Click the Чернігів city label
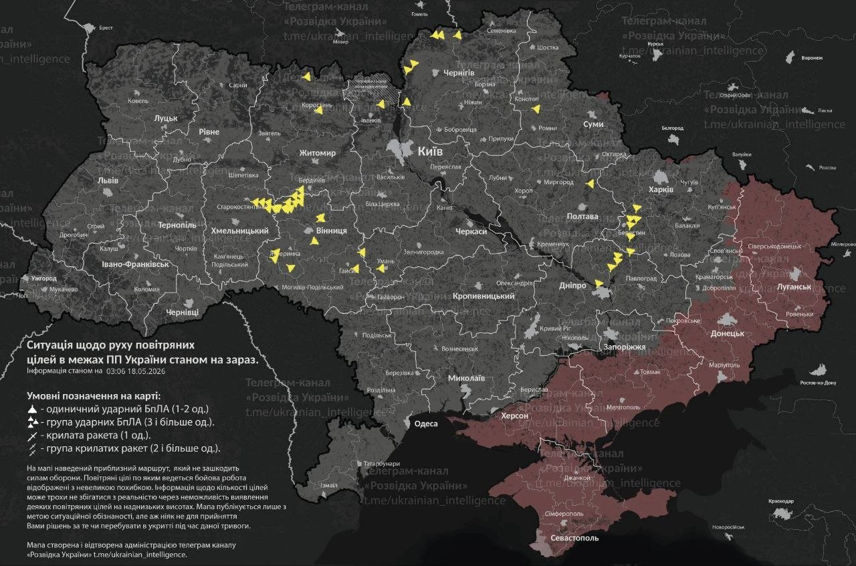 pyautogui.click(x=459, y=72)
